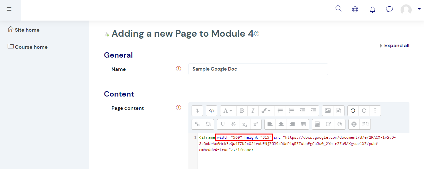The height and width of the screenshot is (169, 424).
Task: Toggle underline formatting button
Action: click(x=223, y=124)
